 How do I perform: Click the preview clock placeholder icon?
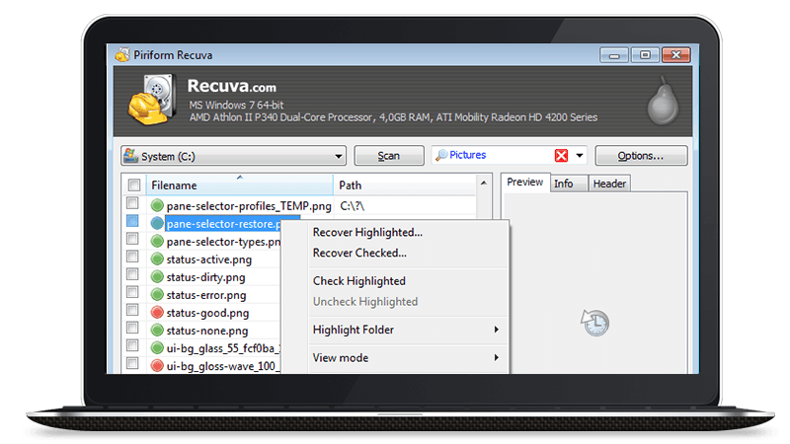[595, 322]
